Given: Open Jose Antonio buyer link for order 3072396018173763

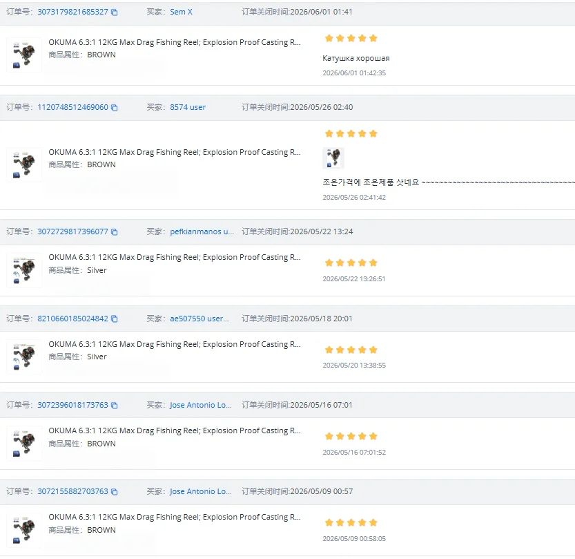Looking at the screenshot, I should (201, 405).
